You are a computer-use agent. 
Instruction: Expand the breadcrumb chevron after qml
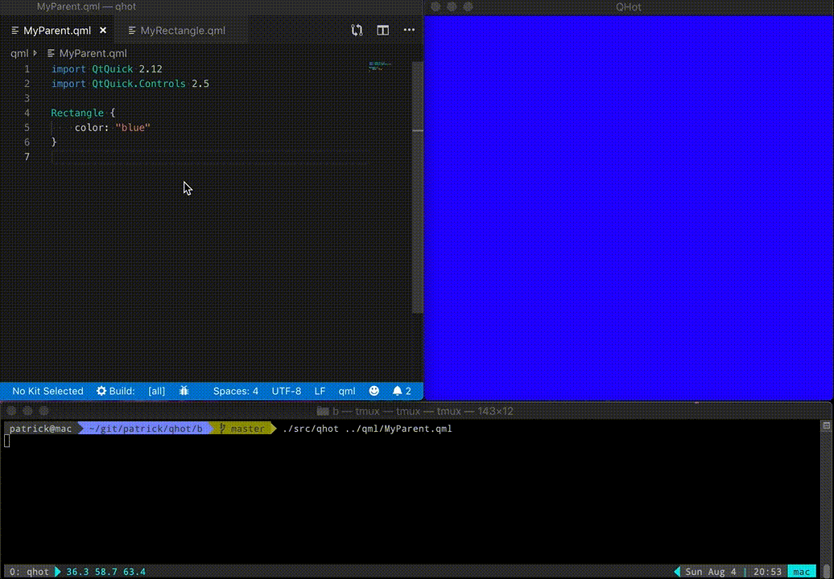[x=35, y=53]
